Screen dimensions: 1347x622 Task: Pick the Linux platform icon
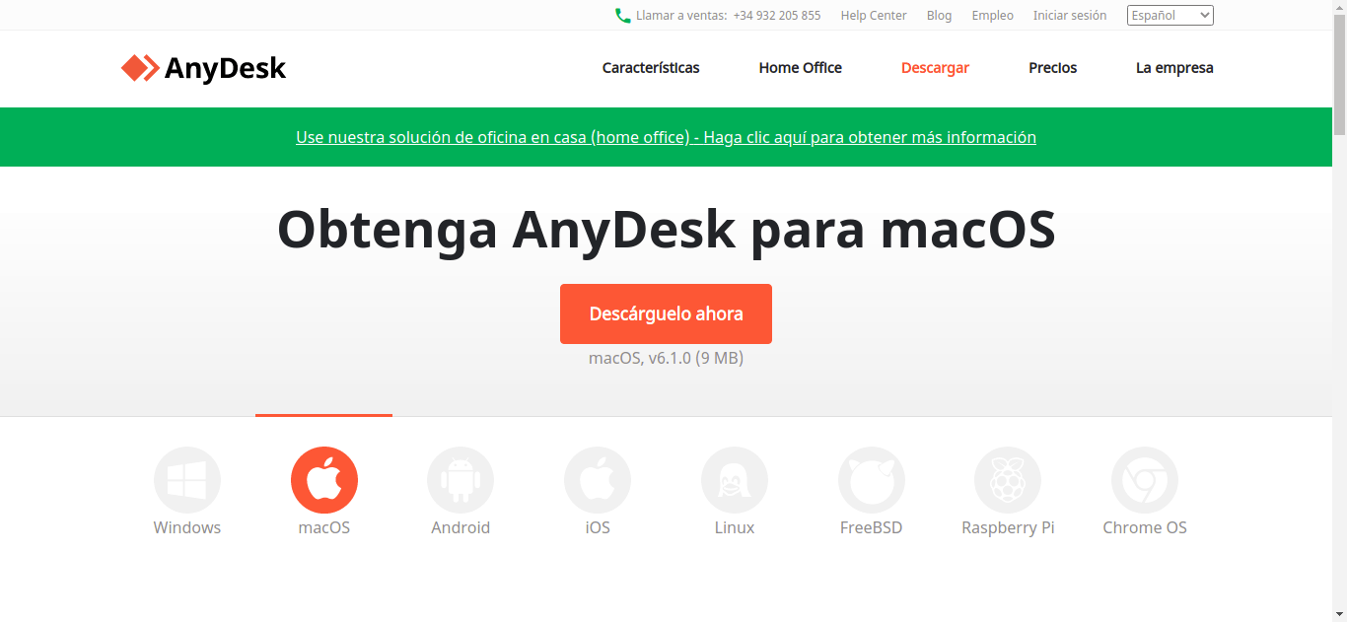click(734, 479)
